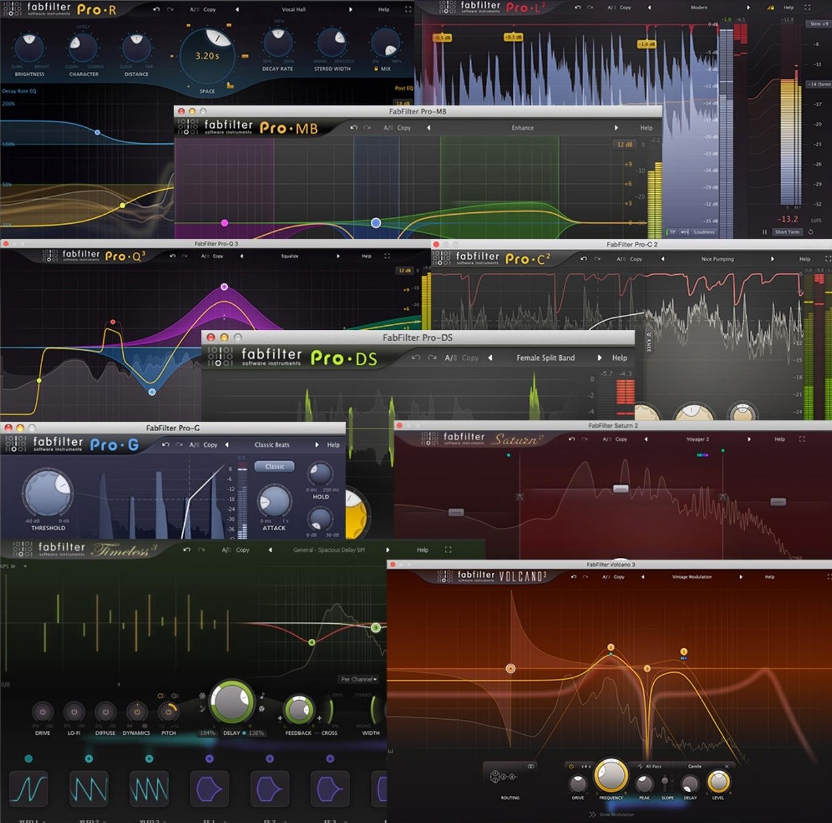This screenshot has height=823, width=832.
Task: Select XLFO 2 sawtooth waveform tile in Timeless
Action: [89, 788]
